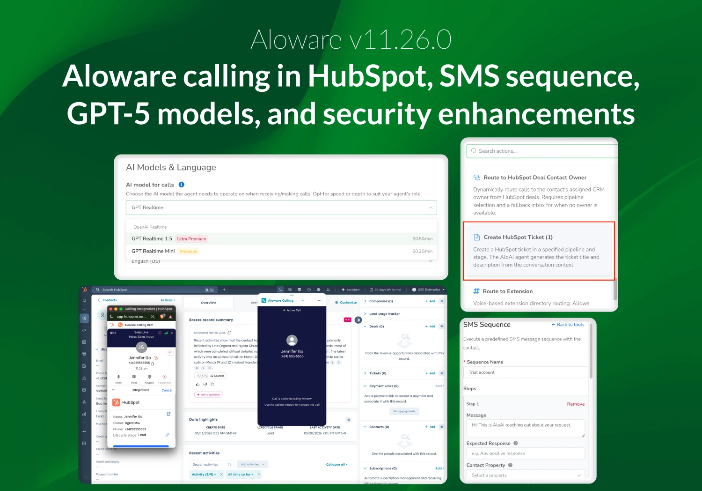Expand the Tickets (0) section

365,373
